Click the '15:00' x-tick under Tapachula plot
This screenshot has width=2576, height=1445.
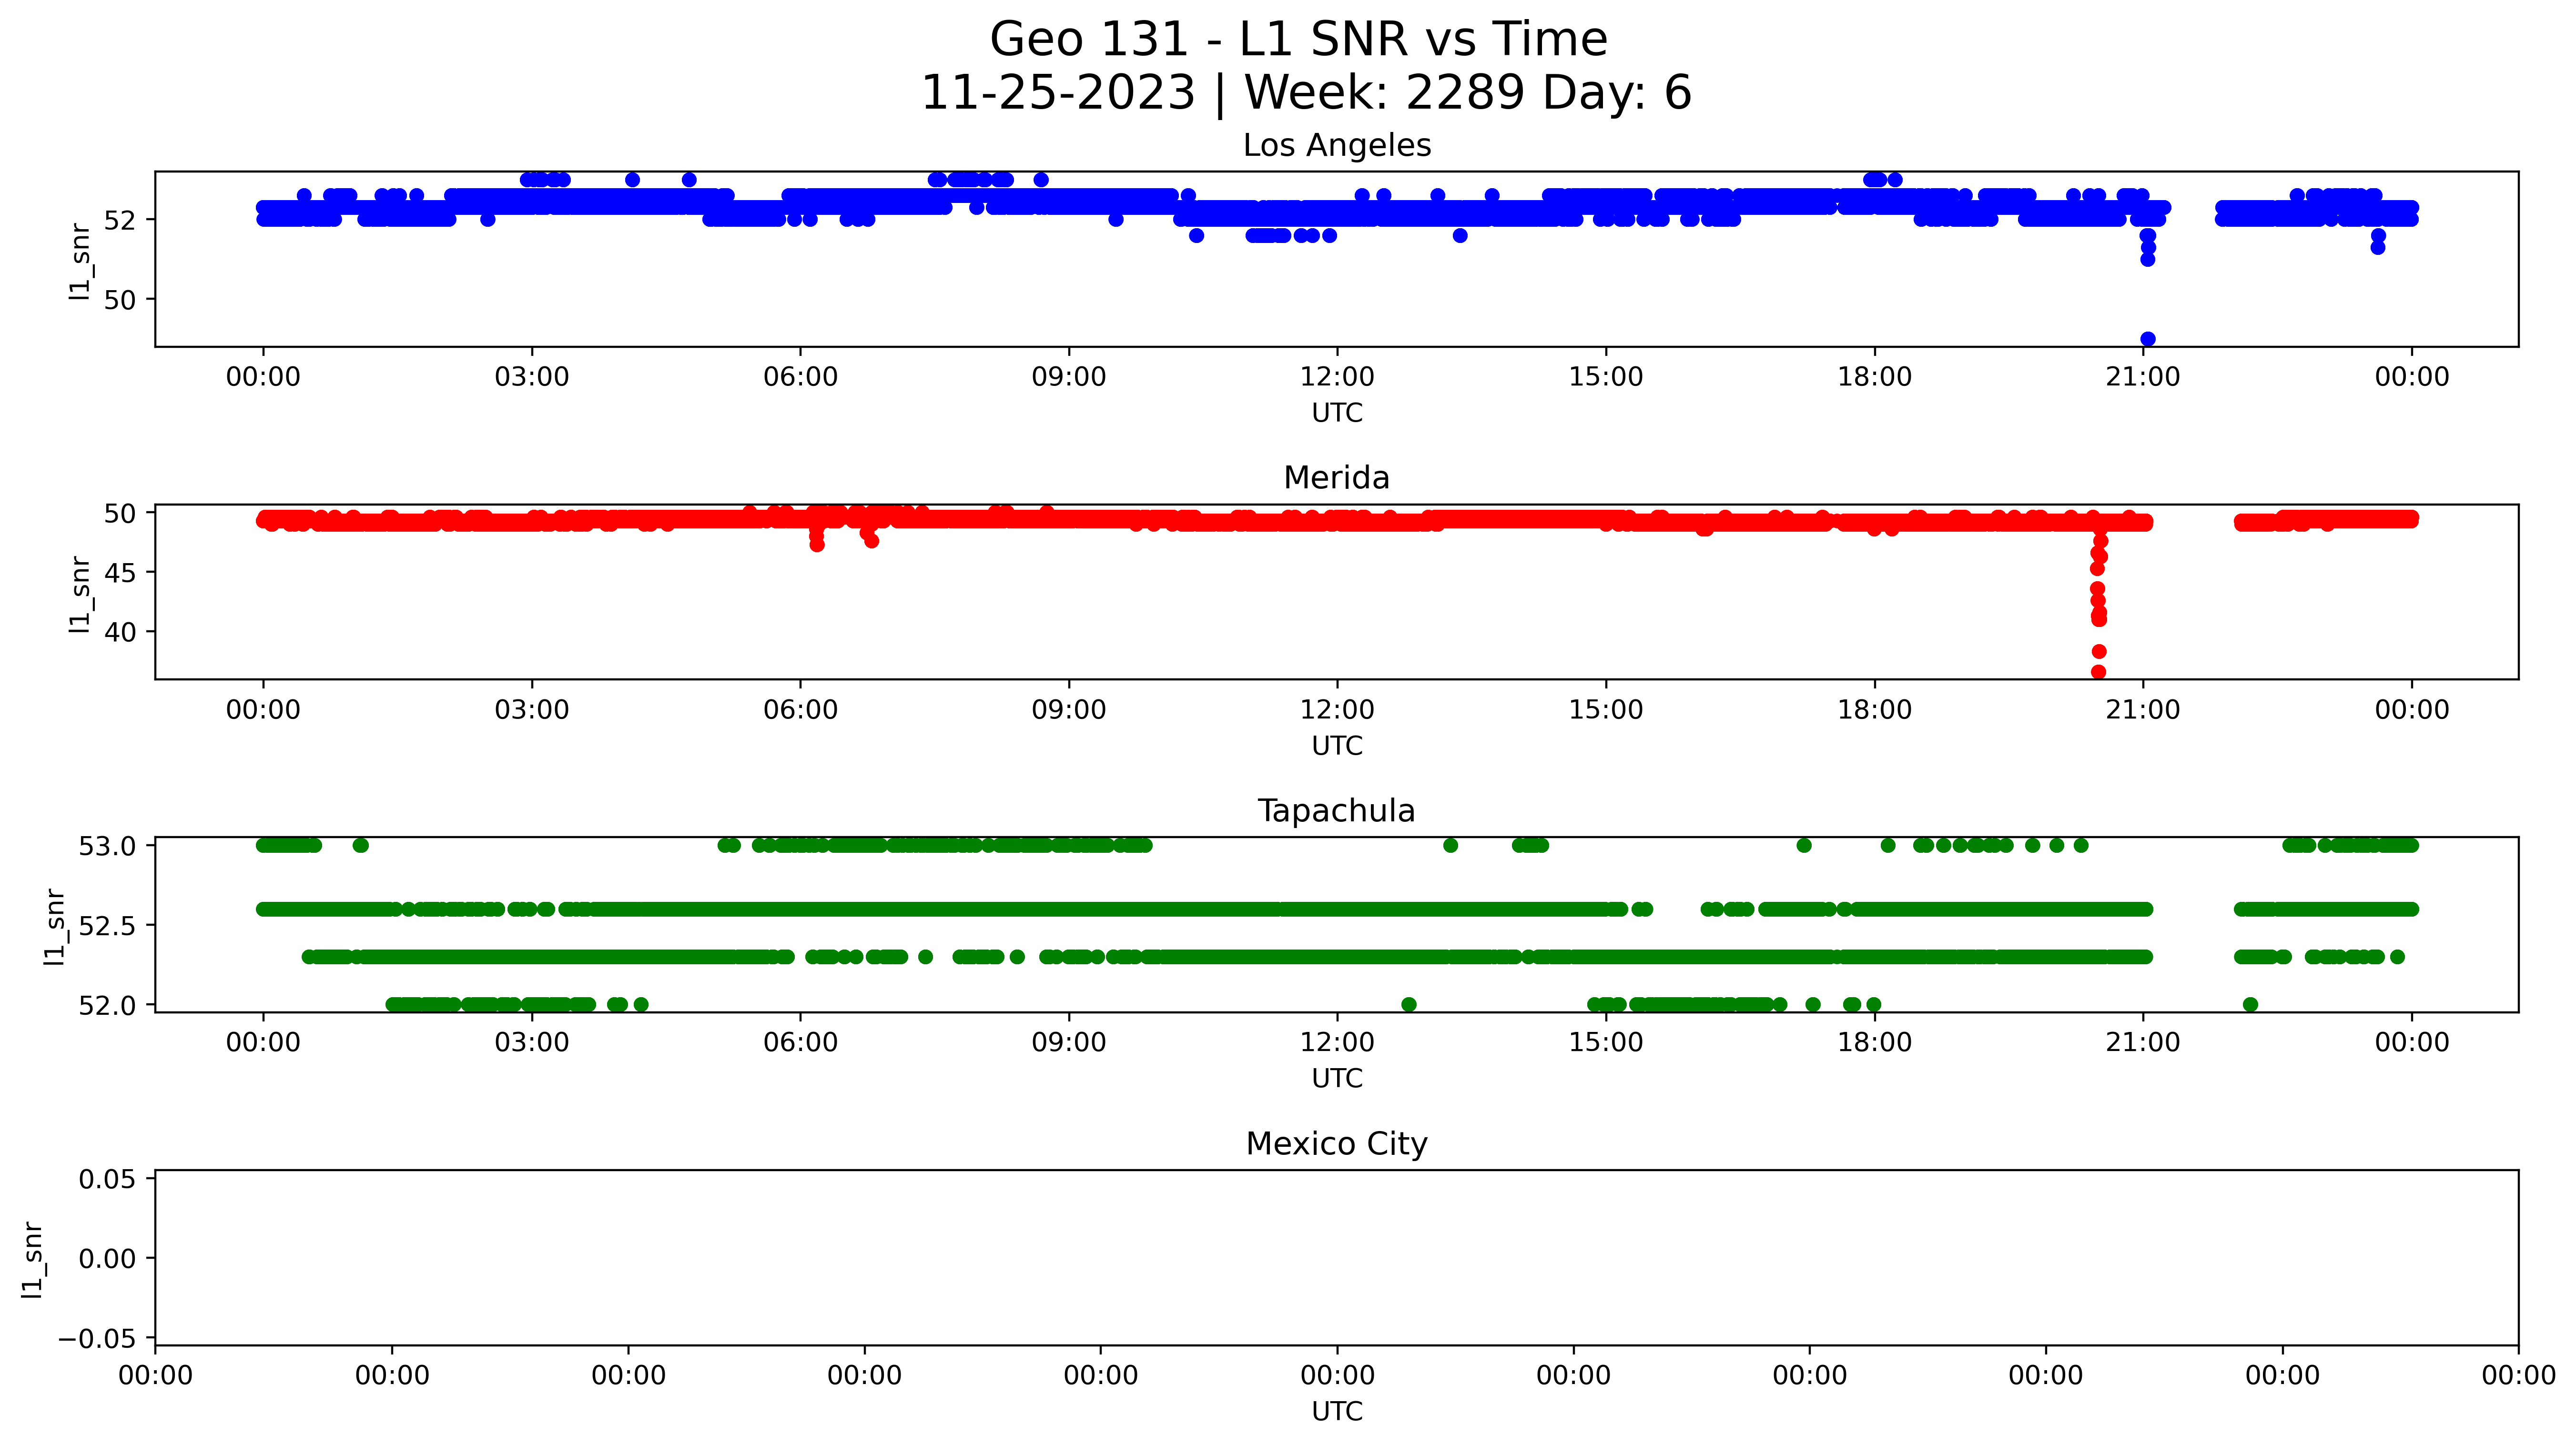[1606, 1042]
